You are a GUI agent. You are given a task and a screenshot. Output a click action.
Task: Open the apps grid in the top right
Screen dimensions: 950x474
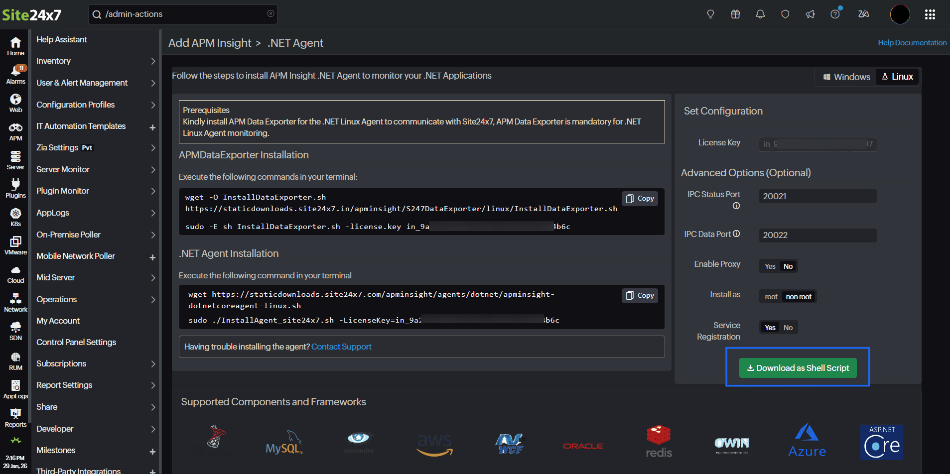click(930, 14)
